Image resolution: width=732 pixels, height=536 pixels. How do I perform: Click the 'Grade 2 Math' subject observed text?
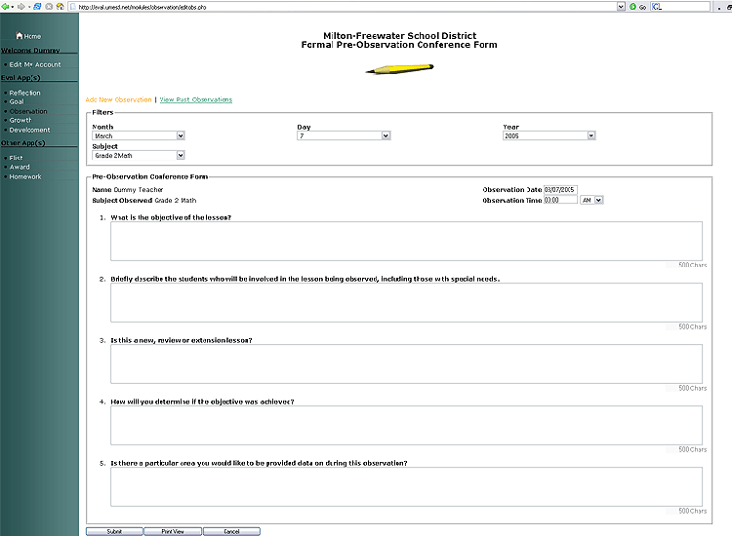click(176, 201)
